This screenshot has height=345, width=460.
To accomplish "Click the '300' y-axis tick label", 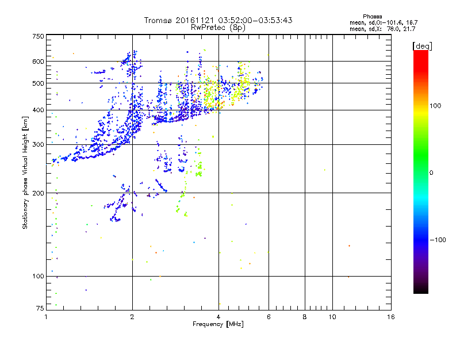I will pyautogui.click(x=38, y=145).
